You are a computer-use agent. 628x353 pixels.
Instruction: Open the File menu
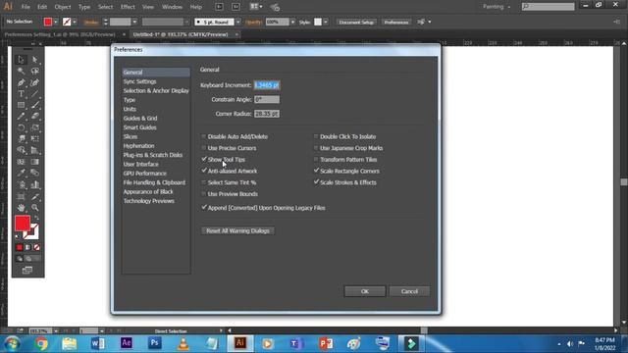tap(26, 7)
